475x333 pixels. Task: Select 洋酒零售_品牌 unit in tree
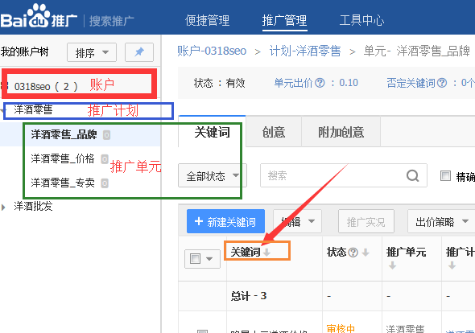click(64, 134)
